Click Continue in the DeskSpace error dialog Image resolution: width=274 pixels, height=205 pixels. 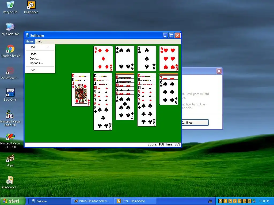tap(195, 122)
